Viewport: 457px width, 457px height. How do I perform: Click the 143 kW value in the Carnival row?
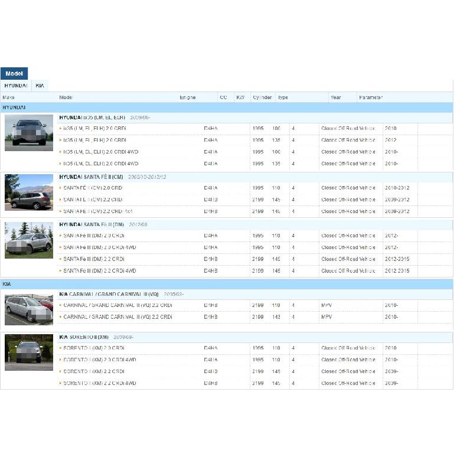[276, 317]
